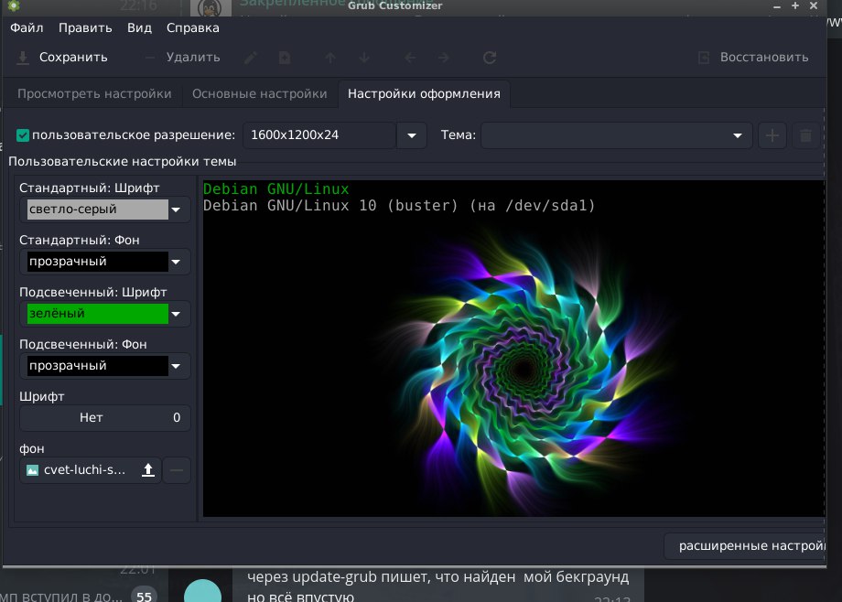The height and width of the screenshot is (602, 842).
Task: Click the pencil edit icon in toolbar
Action: tap(251, 58)
